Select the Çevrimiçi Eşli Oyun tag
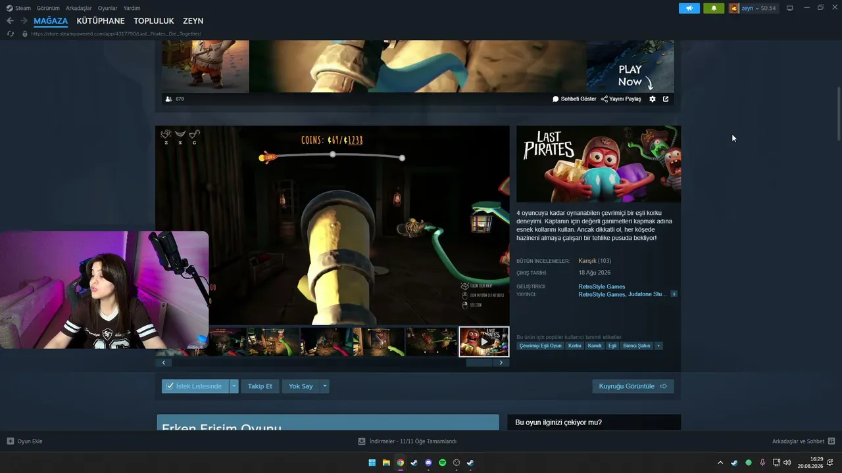The image size is (842, 473). point(541,346)
